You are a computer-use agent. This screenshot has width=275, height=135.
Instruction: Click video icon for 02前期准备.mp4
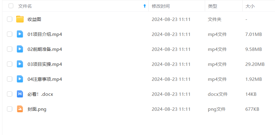(x=20, y=49)
